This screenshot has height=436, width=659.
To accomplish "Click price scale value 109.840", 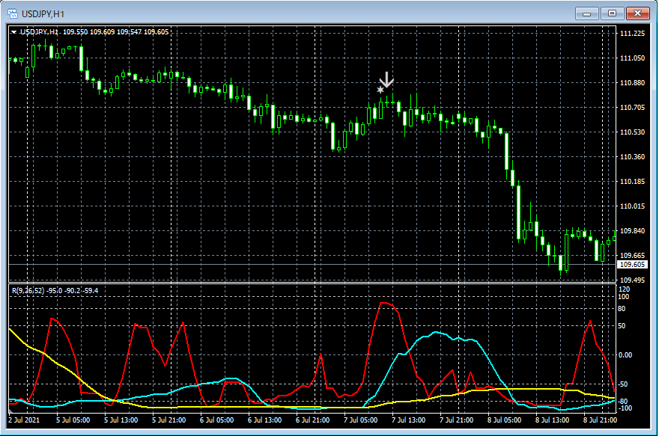I will 633,231.
